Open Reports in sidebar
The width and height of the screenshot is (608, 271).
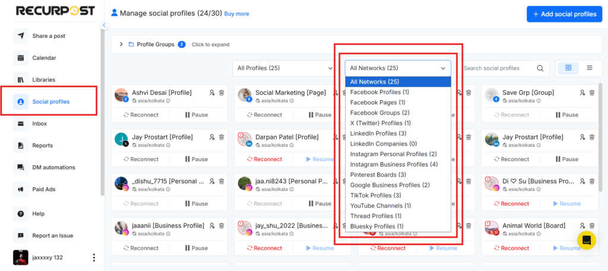click(x=42, y=145)
